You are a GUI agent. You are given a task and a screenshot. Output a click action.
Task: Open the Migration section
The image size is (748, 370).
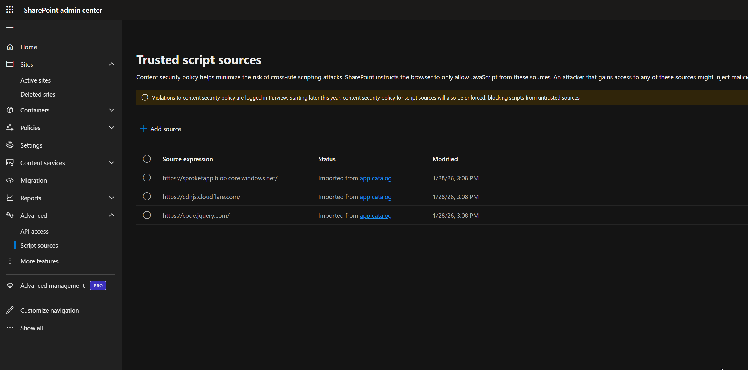click(x=34, y=180)
